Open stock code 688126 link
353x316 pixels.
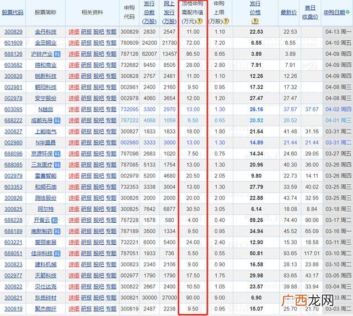[13, 54]
